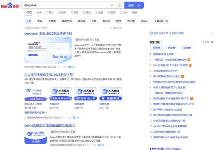Select the 概念股 filter chip
The height and width of the screenshot is (150, 220).
106,21
